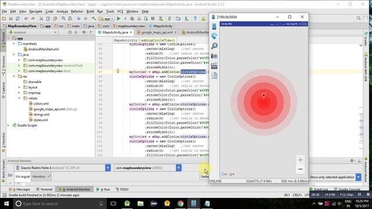This screenshot has width=372, height=209.
Task: Expand the layout folder in tree
Action: (19, 87)
